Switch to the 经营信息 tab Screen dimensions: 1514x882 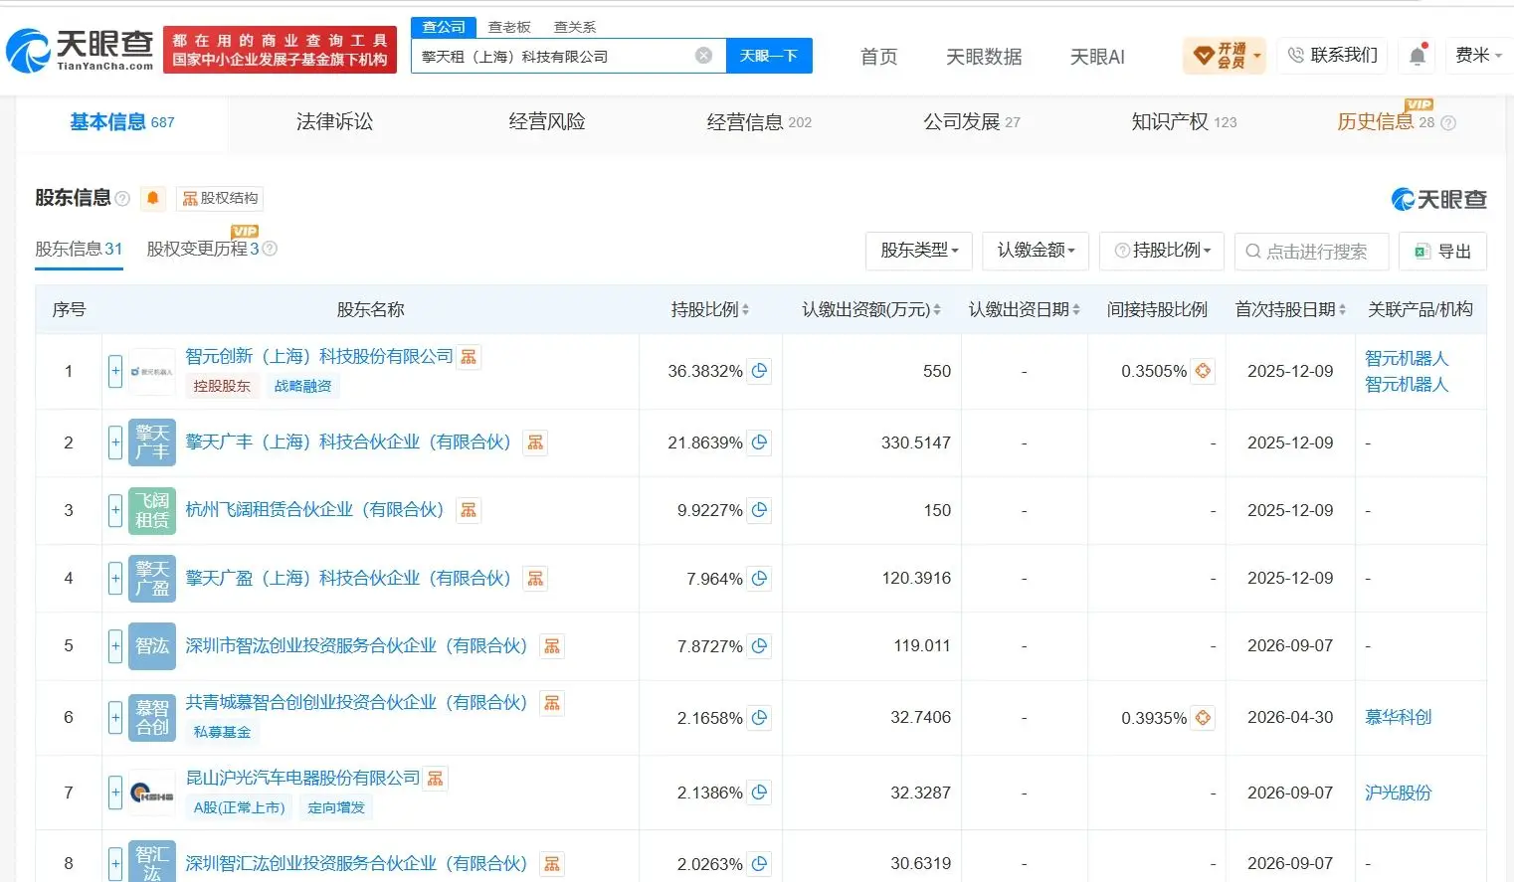coord(759,122)
